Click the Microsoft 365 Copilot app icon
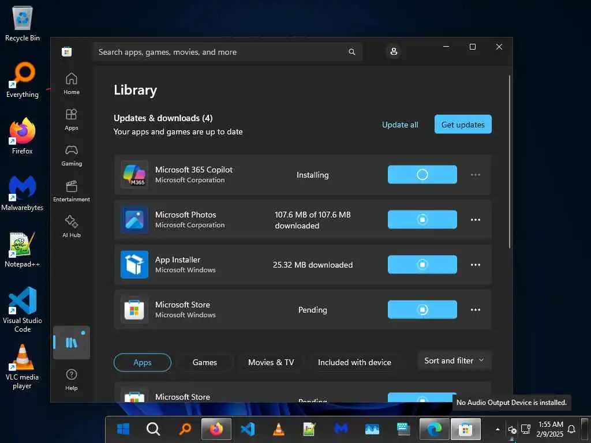Viewport: 591px width, 443px height. [134, 174]
